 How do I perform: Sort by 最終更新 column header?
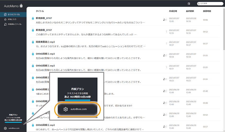pos(190,11)
